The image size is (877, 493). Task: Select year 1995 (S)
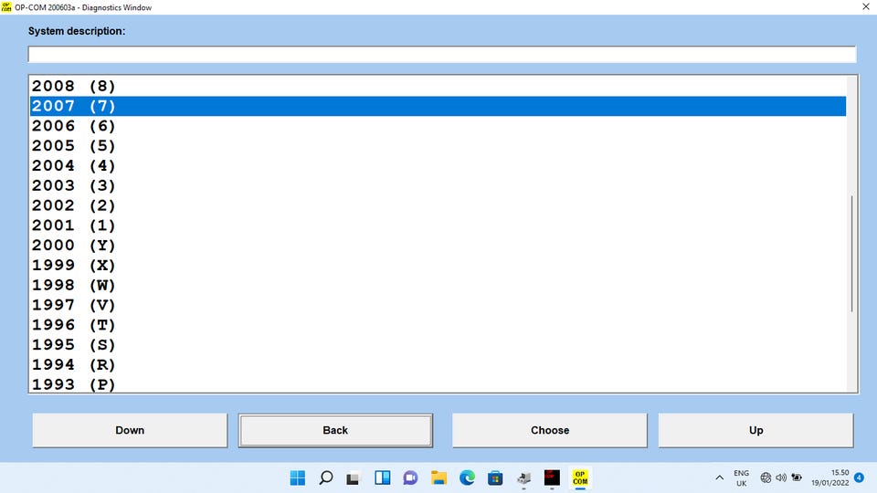pyautogui.click(x=438, y=345)
